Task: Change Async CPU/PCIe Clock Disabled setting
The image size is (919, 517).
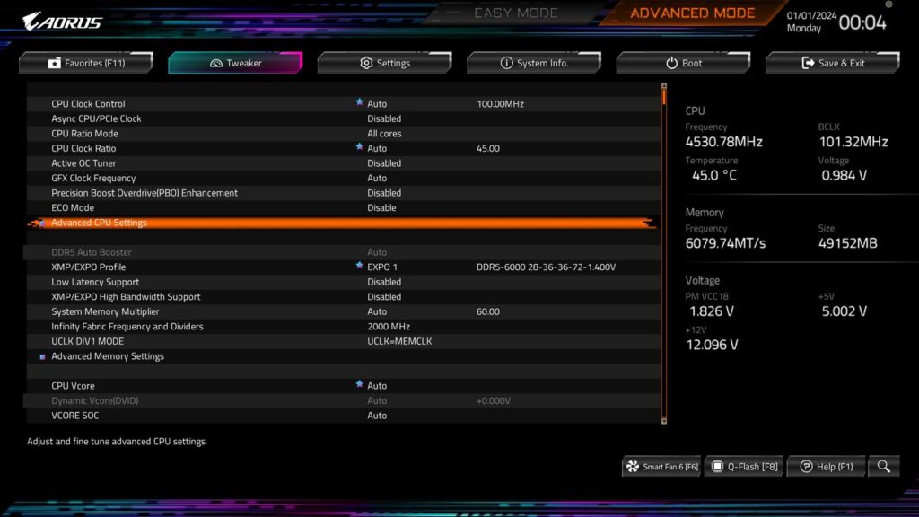Action: pyautogui.click(x=384, y=118)
